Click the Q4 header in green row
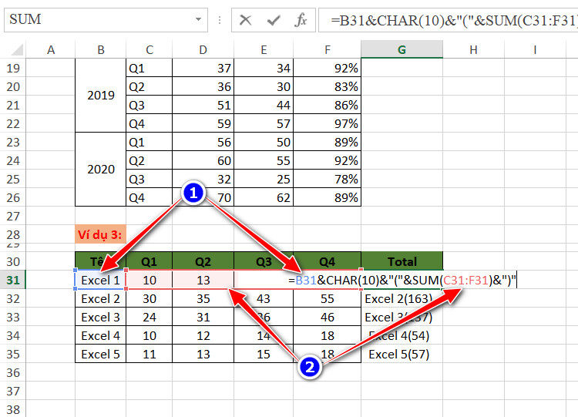Image resolution: width=578 pixels, height=417 pixels. point(328,261)
